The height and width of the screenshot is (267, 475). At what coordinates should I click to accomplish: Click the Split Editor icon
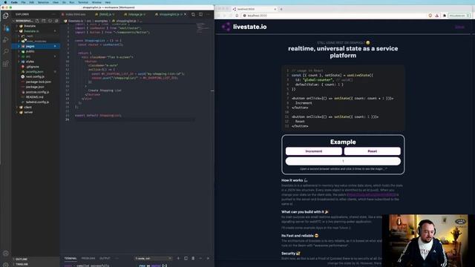tap(200, 14)
